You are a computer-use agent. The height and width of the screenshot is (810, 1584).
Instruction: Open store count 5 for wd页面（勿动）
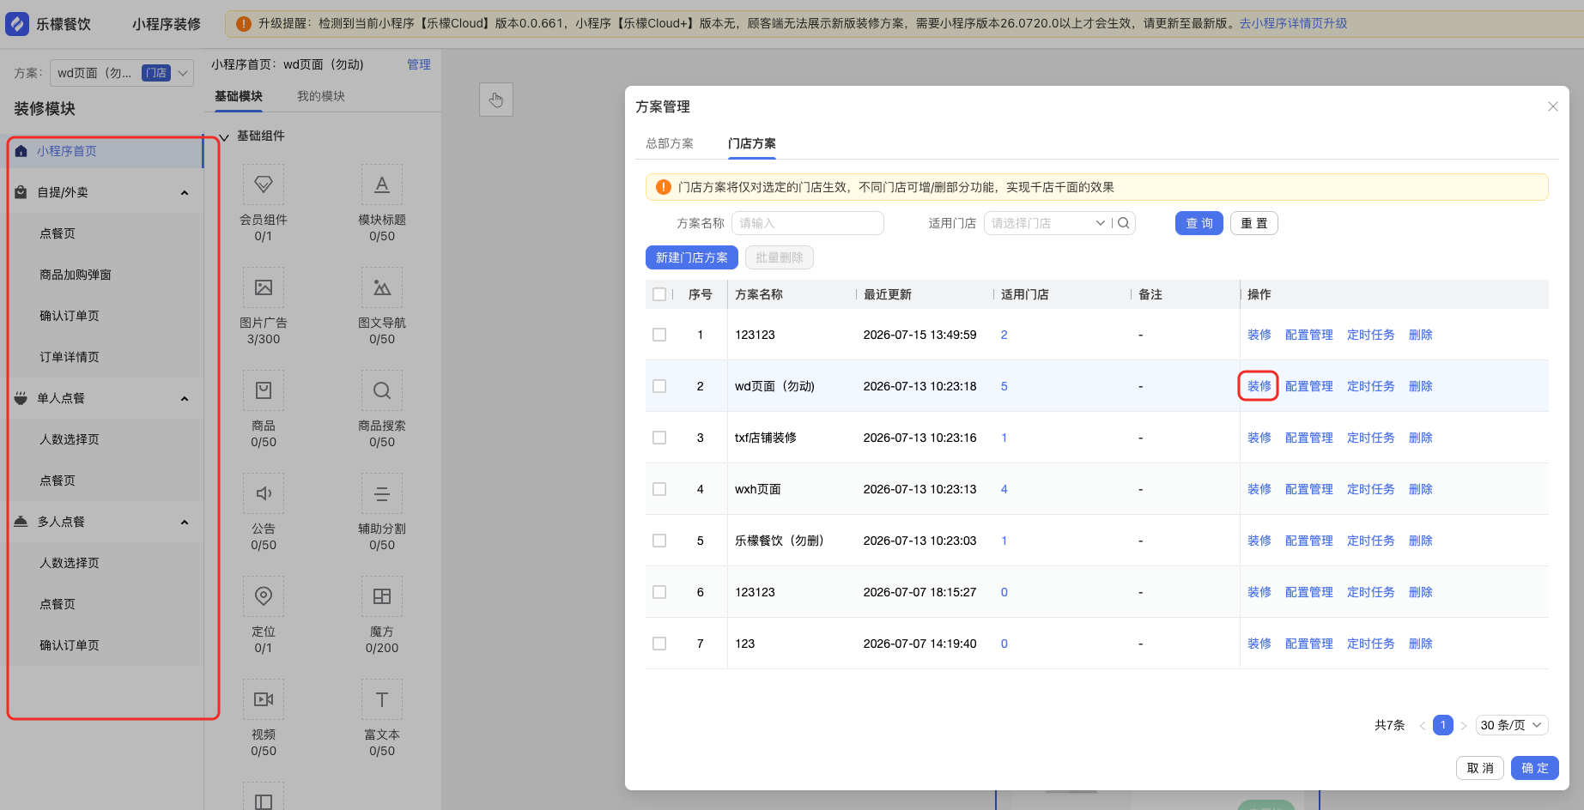tap(1004, 386)
